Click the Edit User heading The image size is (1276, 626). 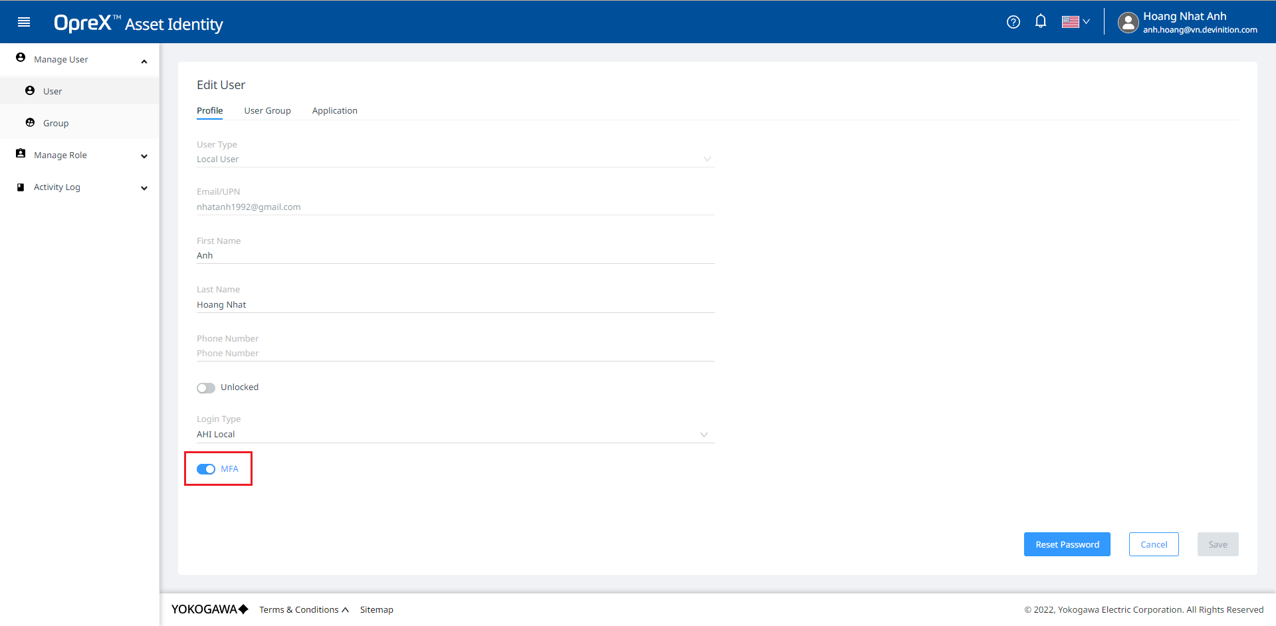pyautogui.click(x=221, y=85)
